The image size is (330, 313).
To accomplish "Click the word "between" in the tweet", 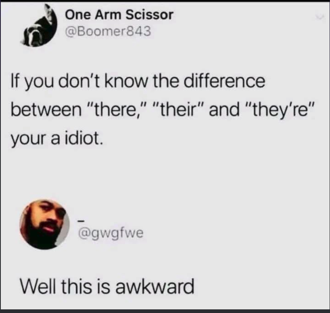I will pyautogui.click(x=46, y=110).
